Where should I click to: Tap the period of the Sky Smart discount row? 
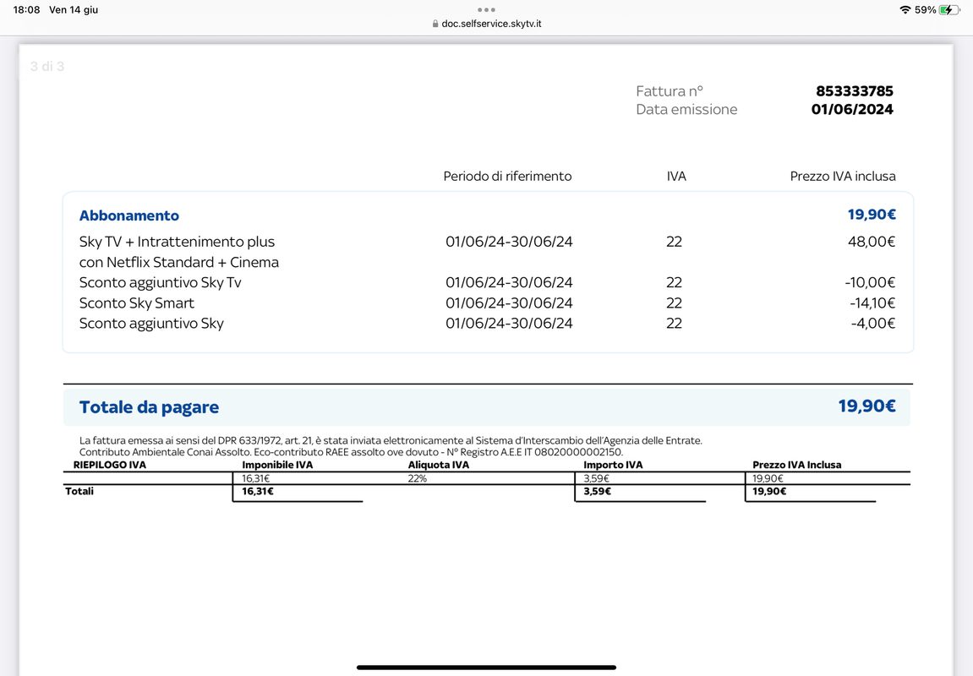(509, 303)
